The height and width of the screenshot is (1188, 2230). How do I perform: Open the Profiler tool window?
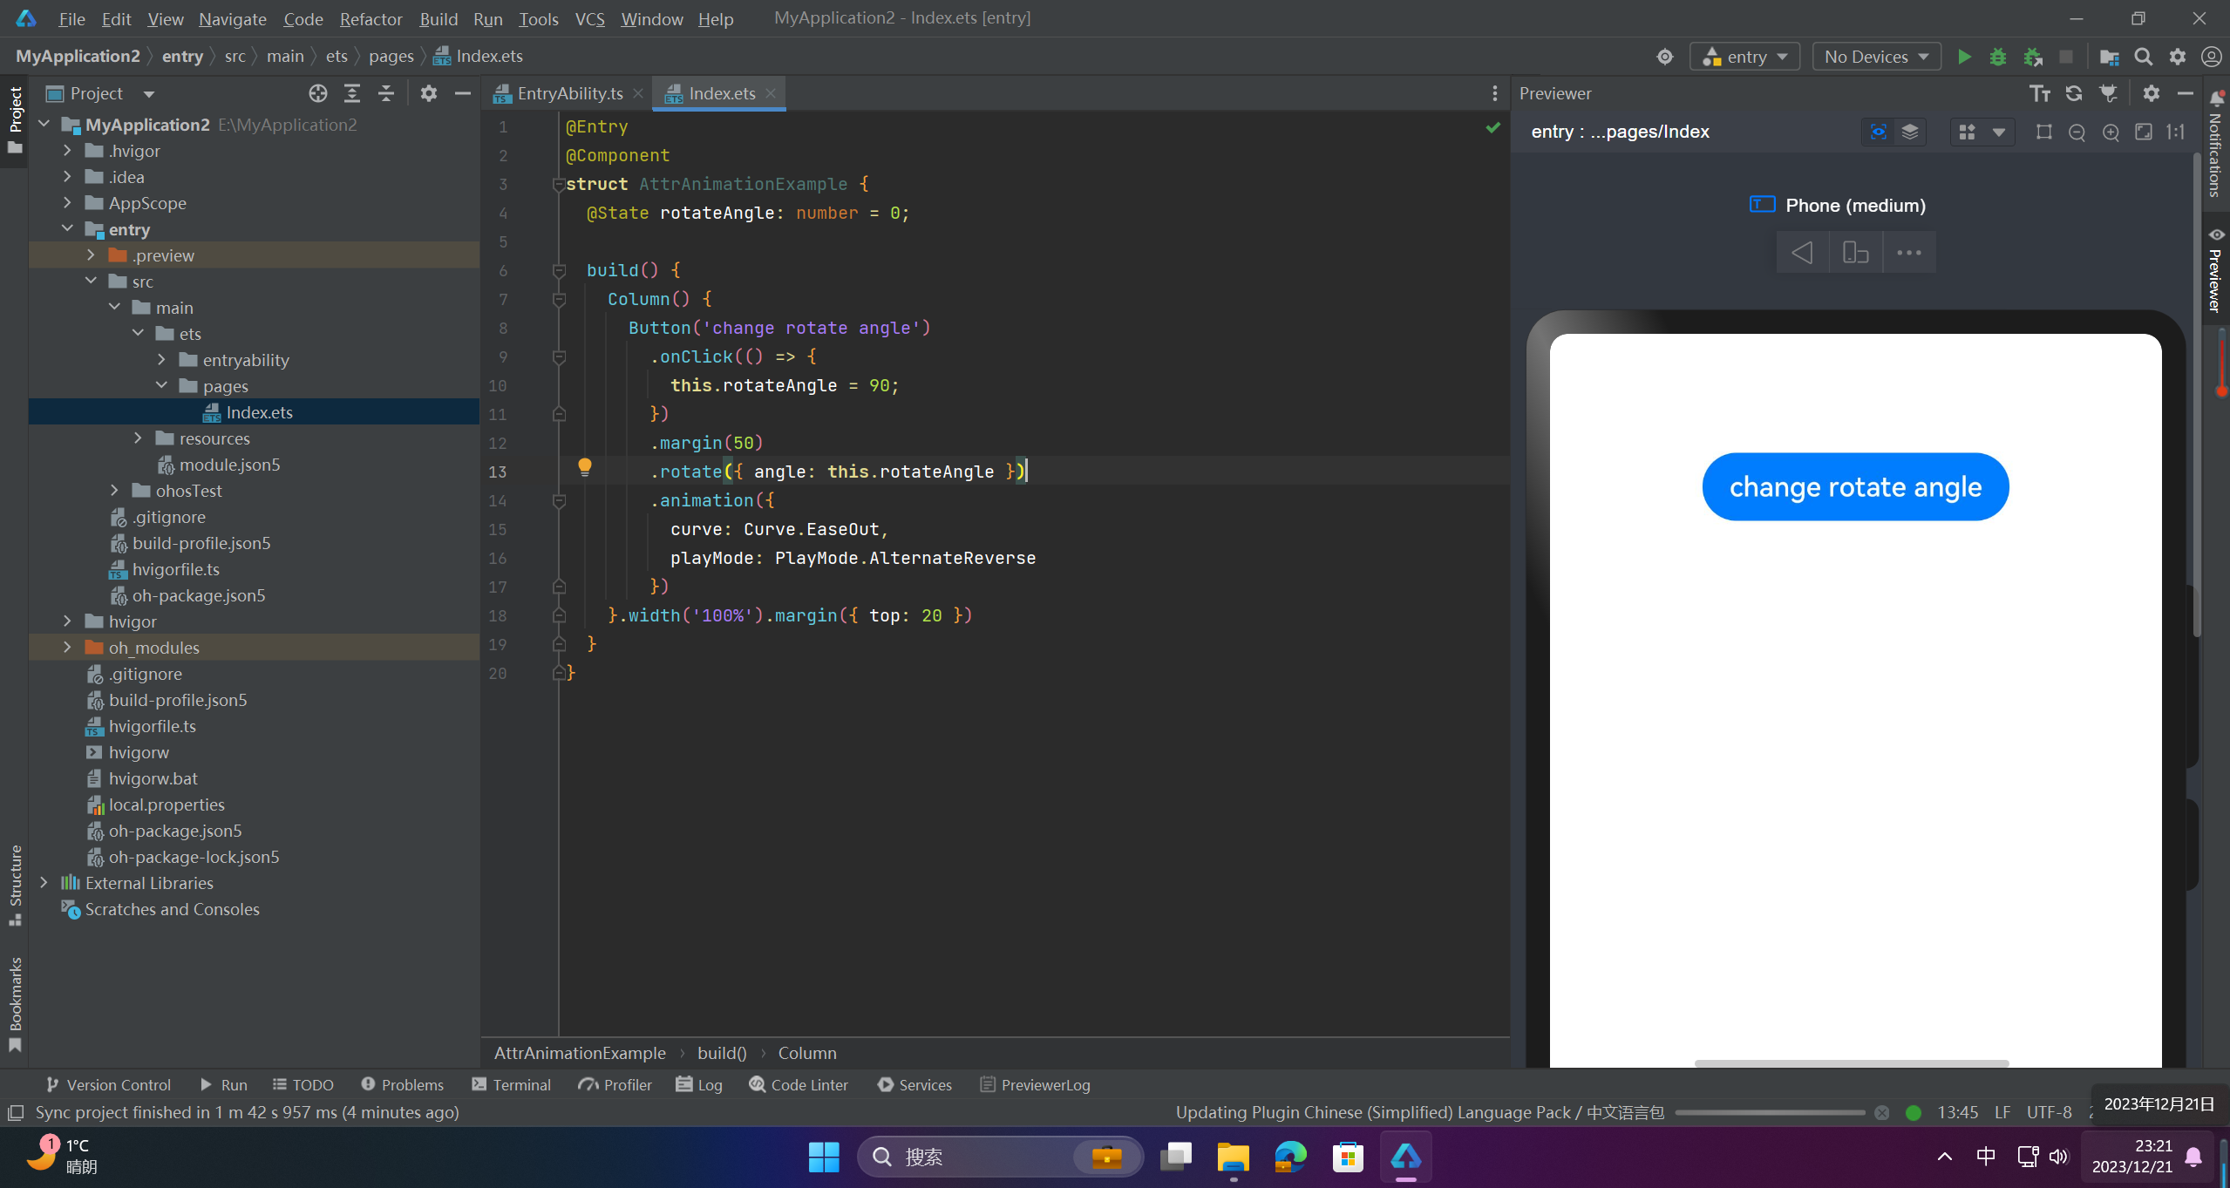[615, 1085]
